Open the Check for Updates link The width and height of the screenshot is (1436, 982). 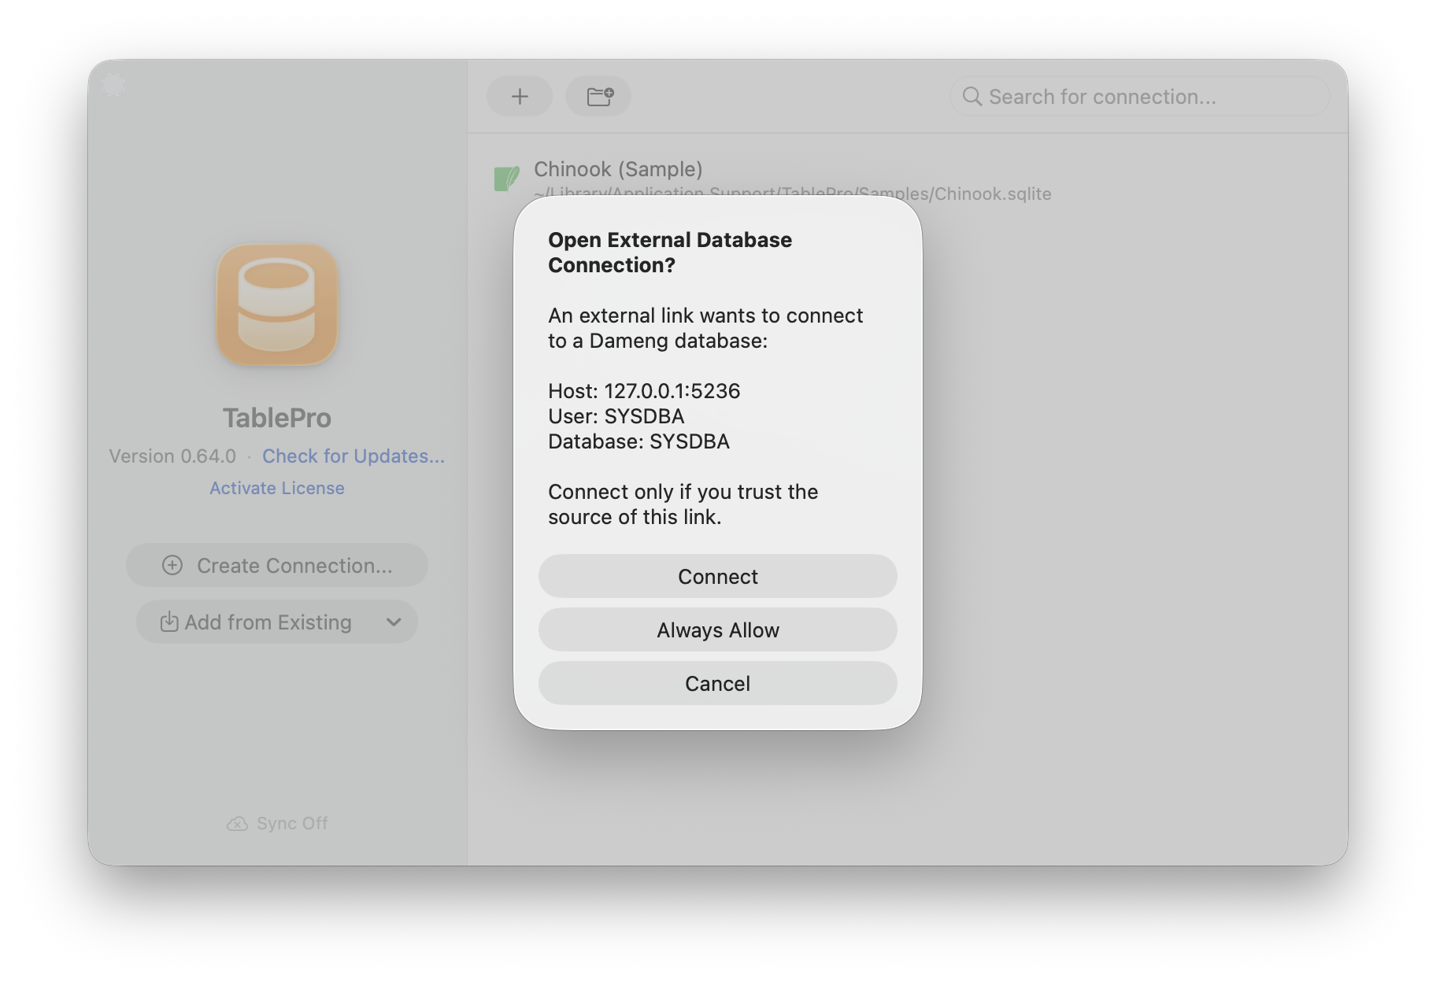353,456
